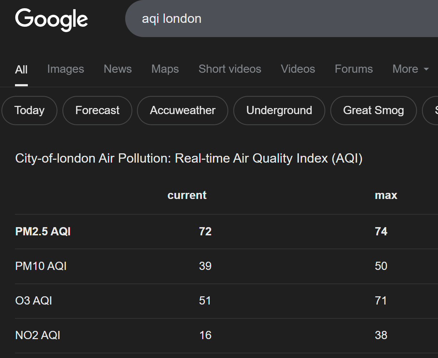Switch to the Images tab
The height and width of the screenshot is (358, 438).
point(66,69)
